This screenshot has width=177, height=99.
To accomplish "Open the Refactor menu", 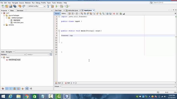I will click(x=28, y=3).
